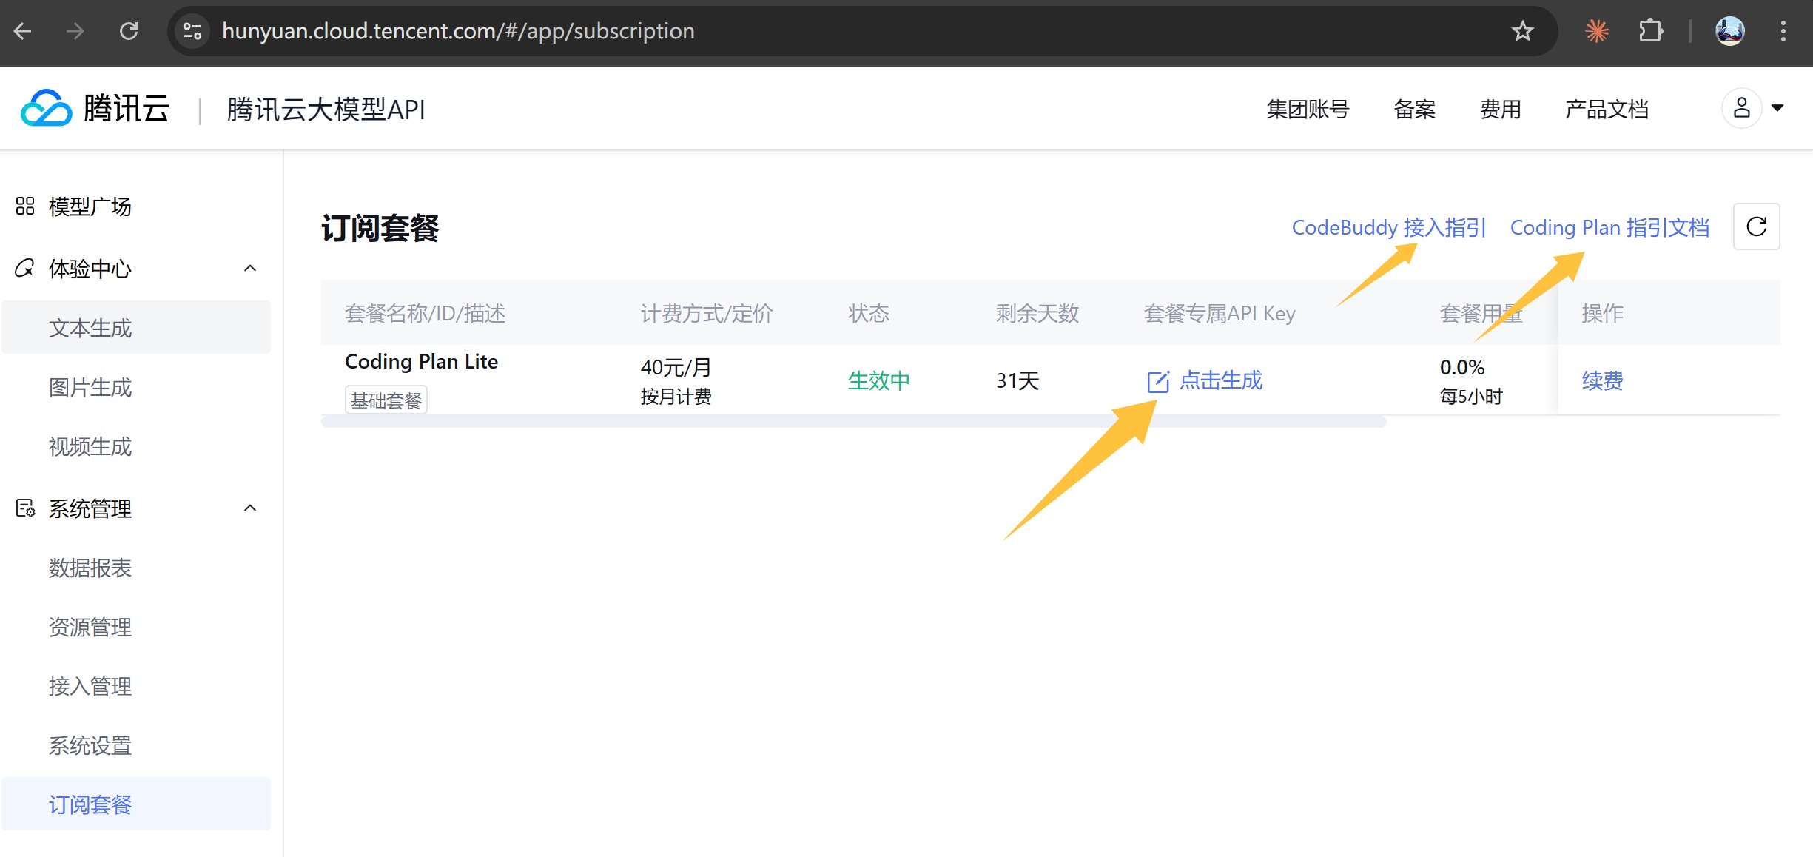Collapse the 系统管理 sidebar section
1813x857 pixels.
(x=250, y=508)
